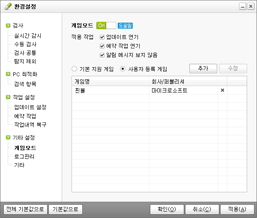257x218 pixels.
Task: Click the 도움말 help badge
Action: tap(125, 26)
